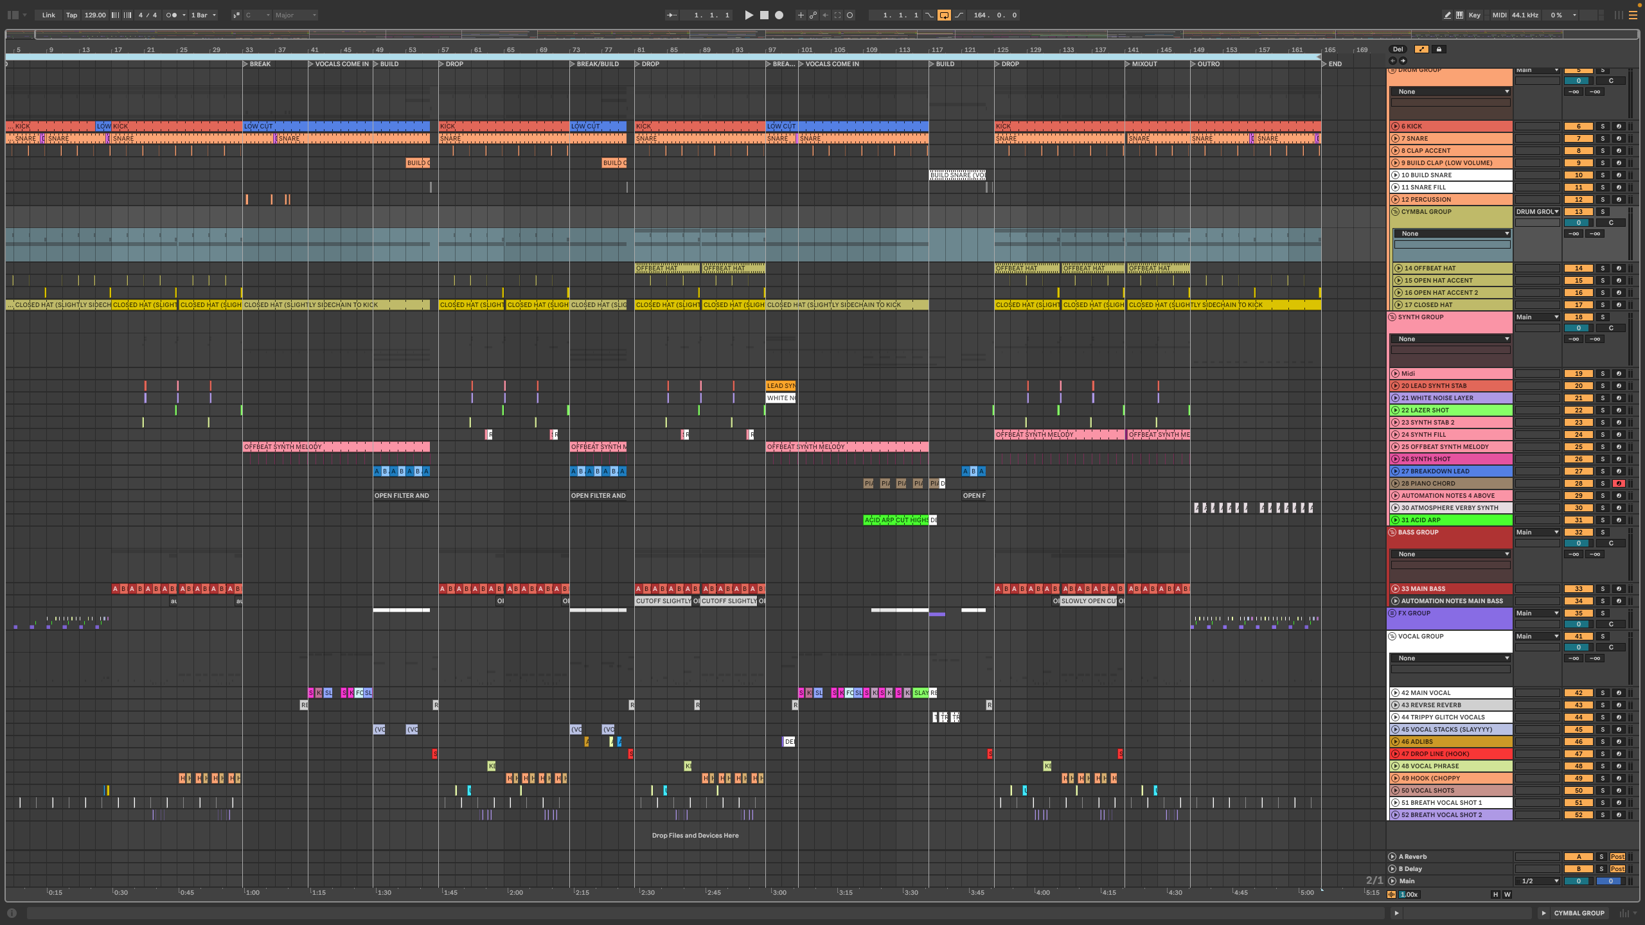Fold the CYMBAL GROUP track
Viewport: 1645px width, 925px height.
pyautogui.click(x=1395, y=212)
